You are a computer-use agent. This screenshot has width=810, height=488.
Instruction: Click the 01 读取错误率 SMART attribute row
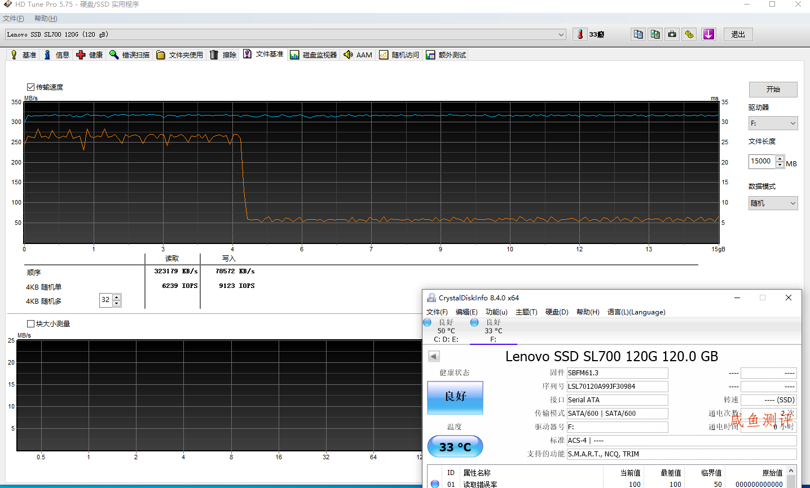606,484
